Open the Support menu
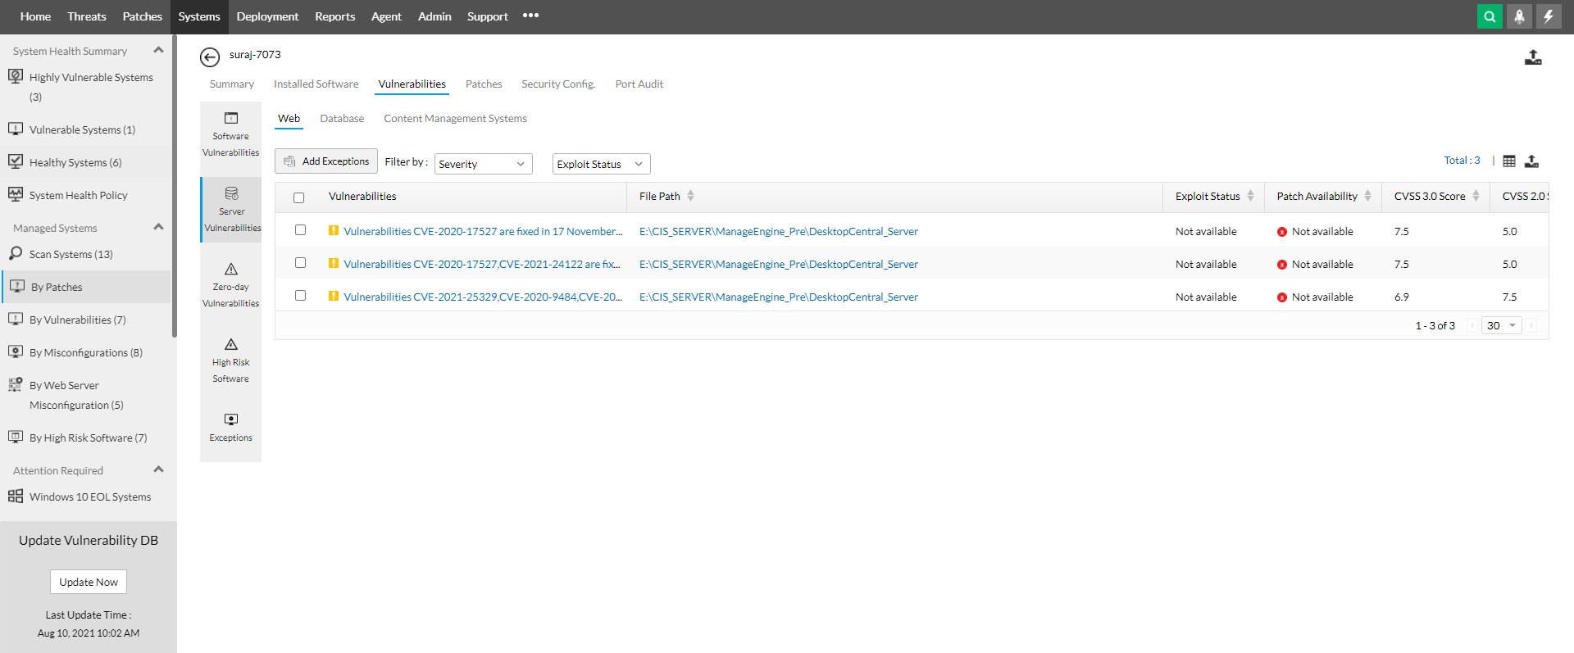 coord(488,16)
